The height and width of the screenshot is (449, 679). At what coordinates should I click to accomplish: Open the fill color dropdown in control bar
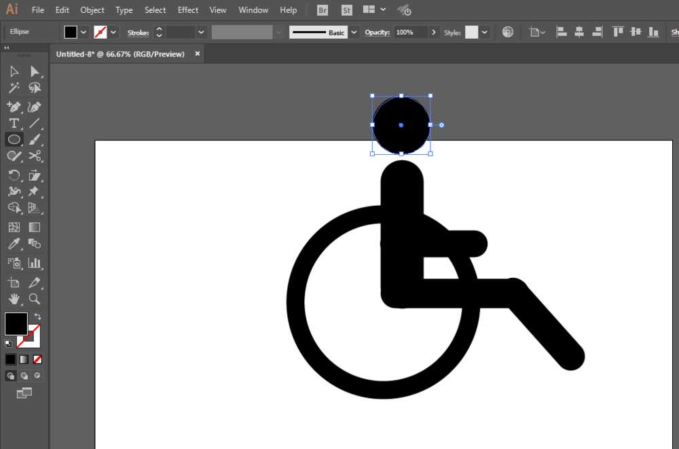(83, 31)
